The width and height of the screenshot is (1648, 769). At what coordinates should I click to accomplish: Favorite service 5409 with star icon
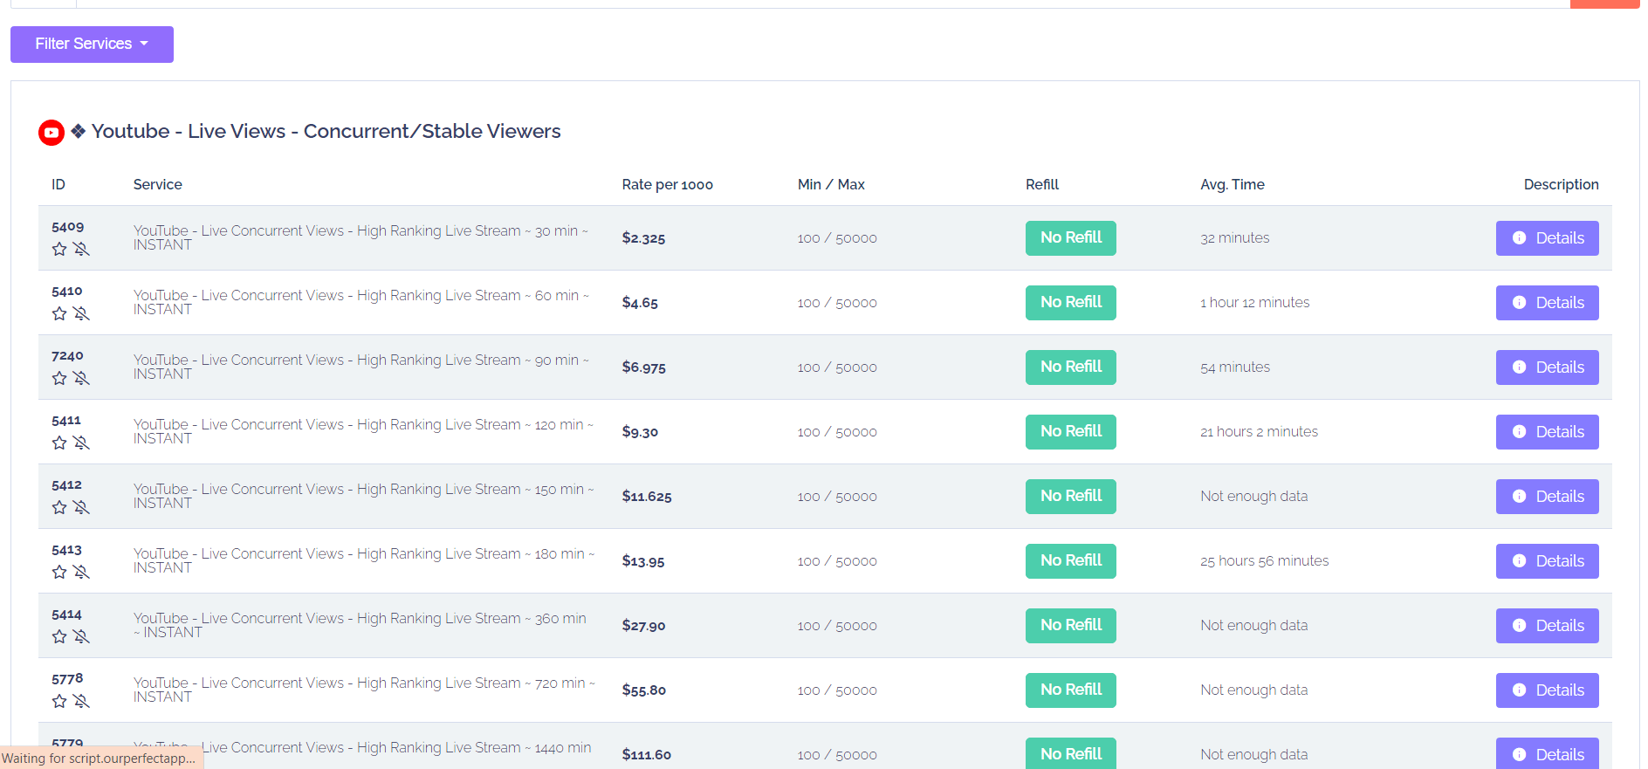59,250
